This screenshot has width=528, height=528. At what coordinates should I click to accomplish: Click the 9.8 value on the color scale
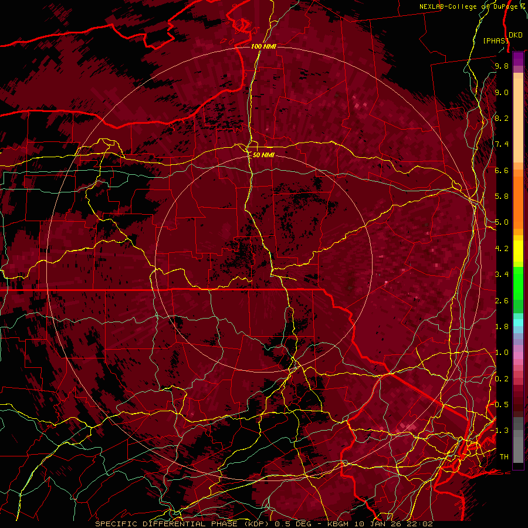pyautogui.click(x=502, y=66)
